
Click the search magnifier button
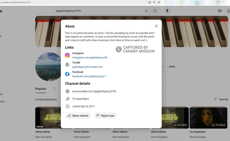click(x=155, y=11)
